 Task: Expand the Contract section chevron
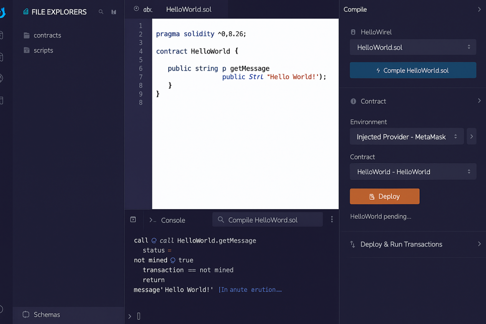(479, 101)
